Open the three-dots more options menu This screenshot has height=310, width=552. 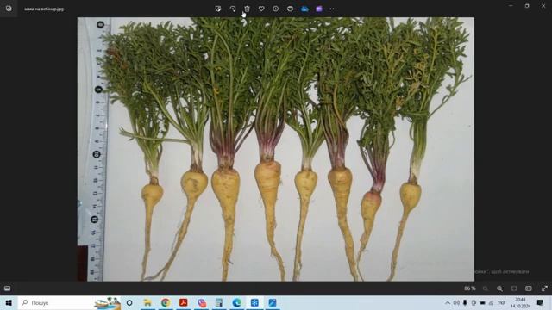click(334, 9)
